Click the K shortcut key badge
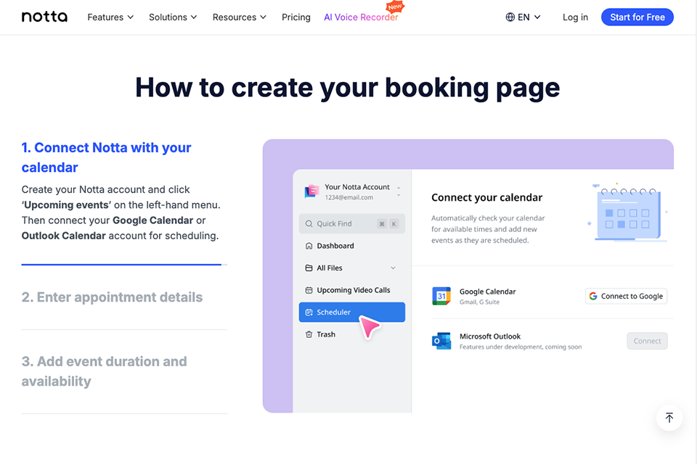697x464 pixels. coord(394,224)
